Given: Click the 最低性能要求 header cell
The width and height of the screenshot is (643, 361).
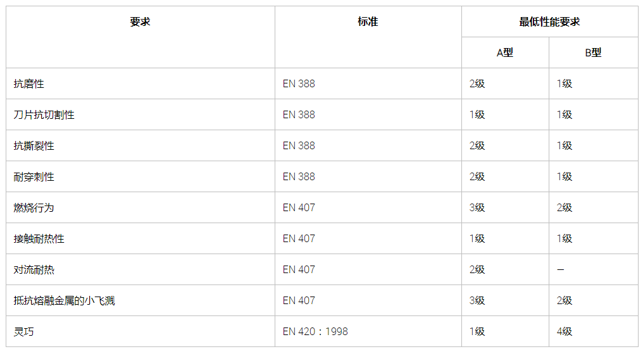Looking at the screenshot, I should tap(549, 22).
